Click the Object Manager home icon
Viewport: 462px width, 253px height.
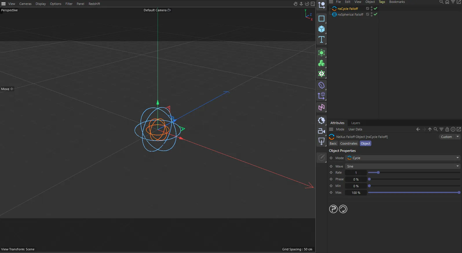click(x=447, y=2)
